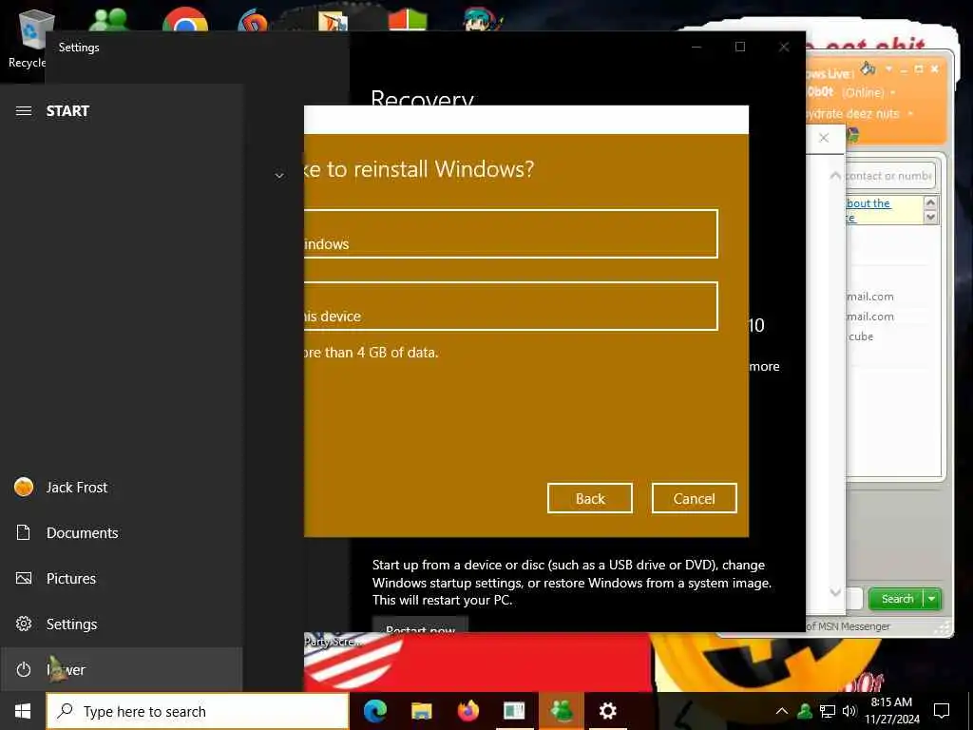The width and height of the screenshot is (973, 730).
Task: Click the Restart now button in Recovery
Action: pos(420,624)
